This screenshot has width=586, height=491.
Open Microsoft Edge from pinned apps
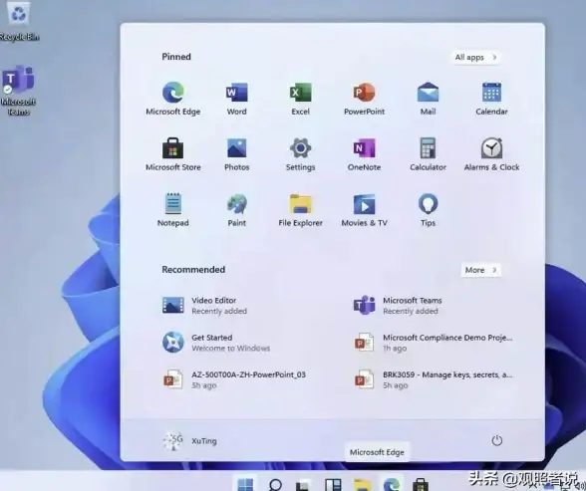coord(173,99)
